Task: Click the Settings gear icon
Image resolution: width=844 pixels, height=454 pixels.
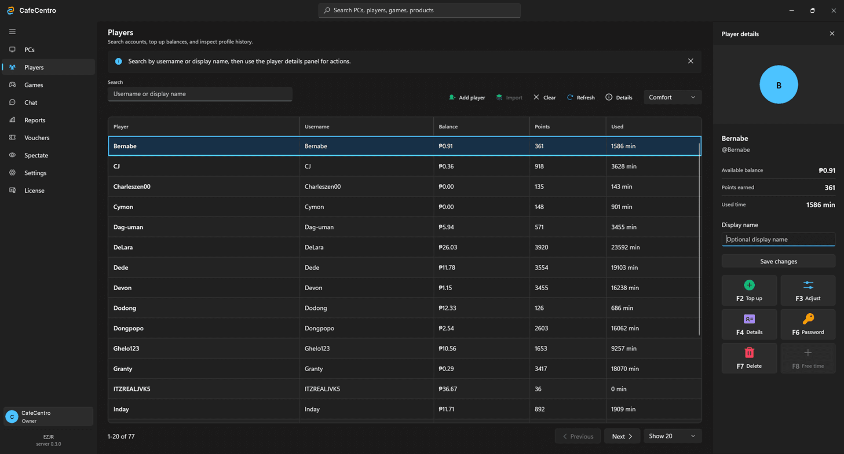Action: point(12,172)
